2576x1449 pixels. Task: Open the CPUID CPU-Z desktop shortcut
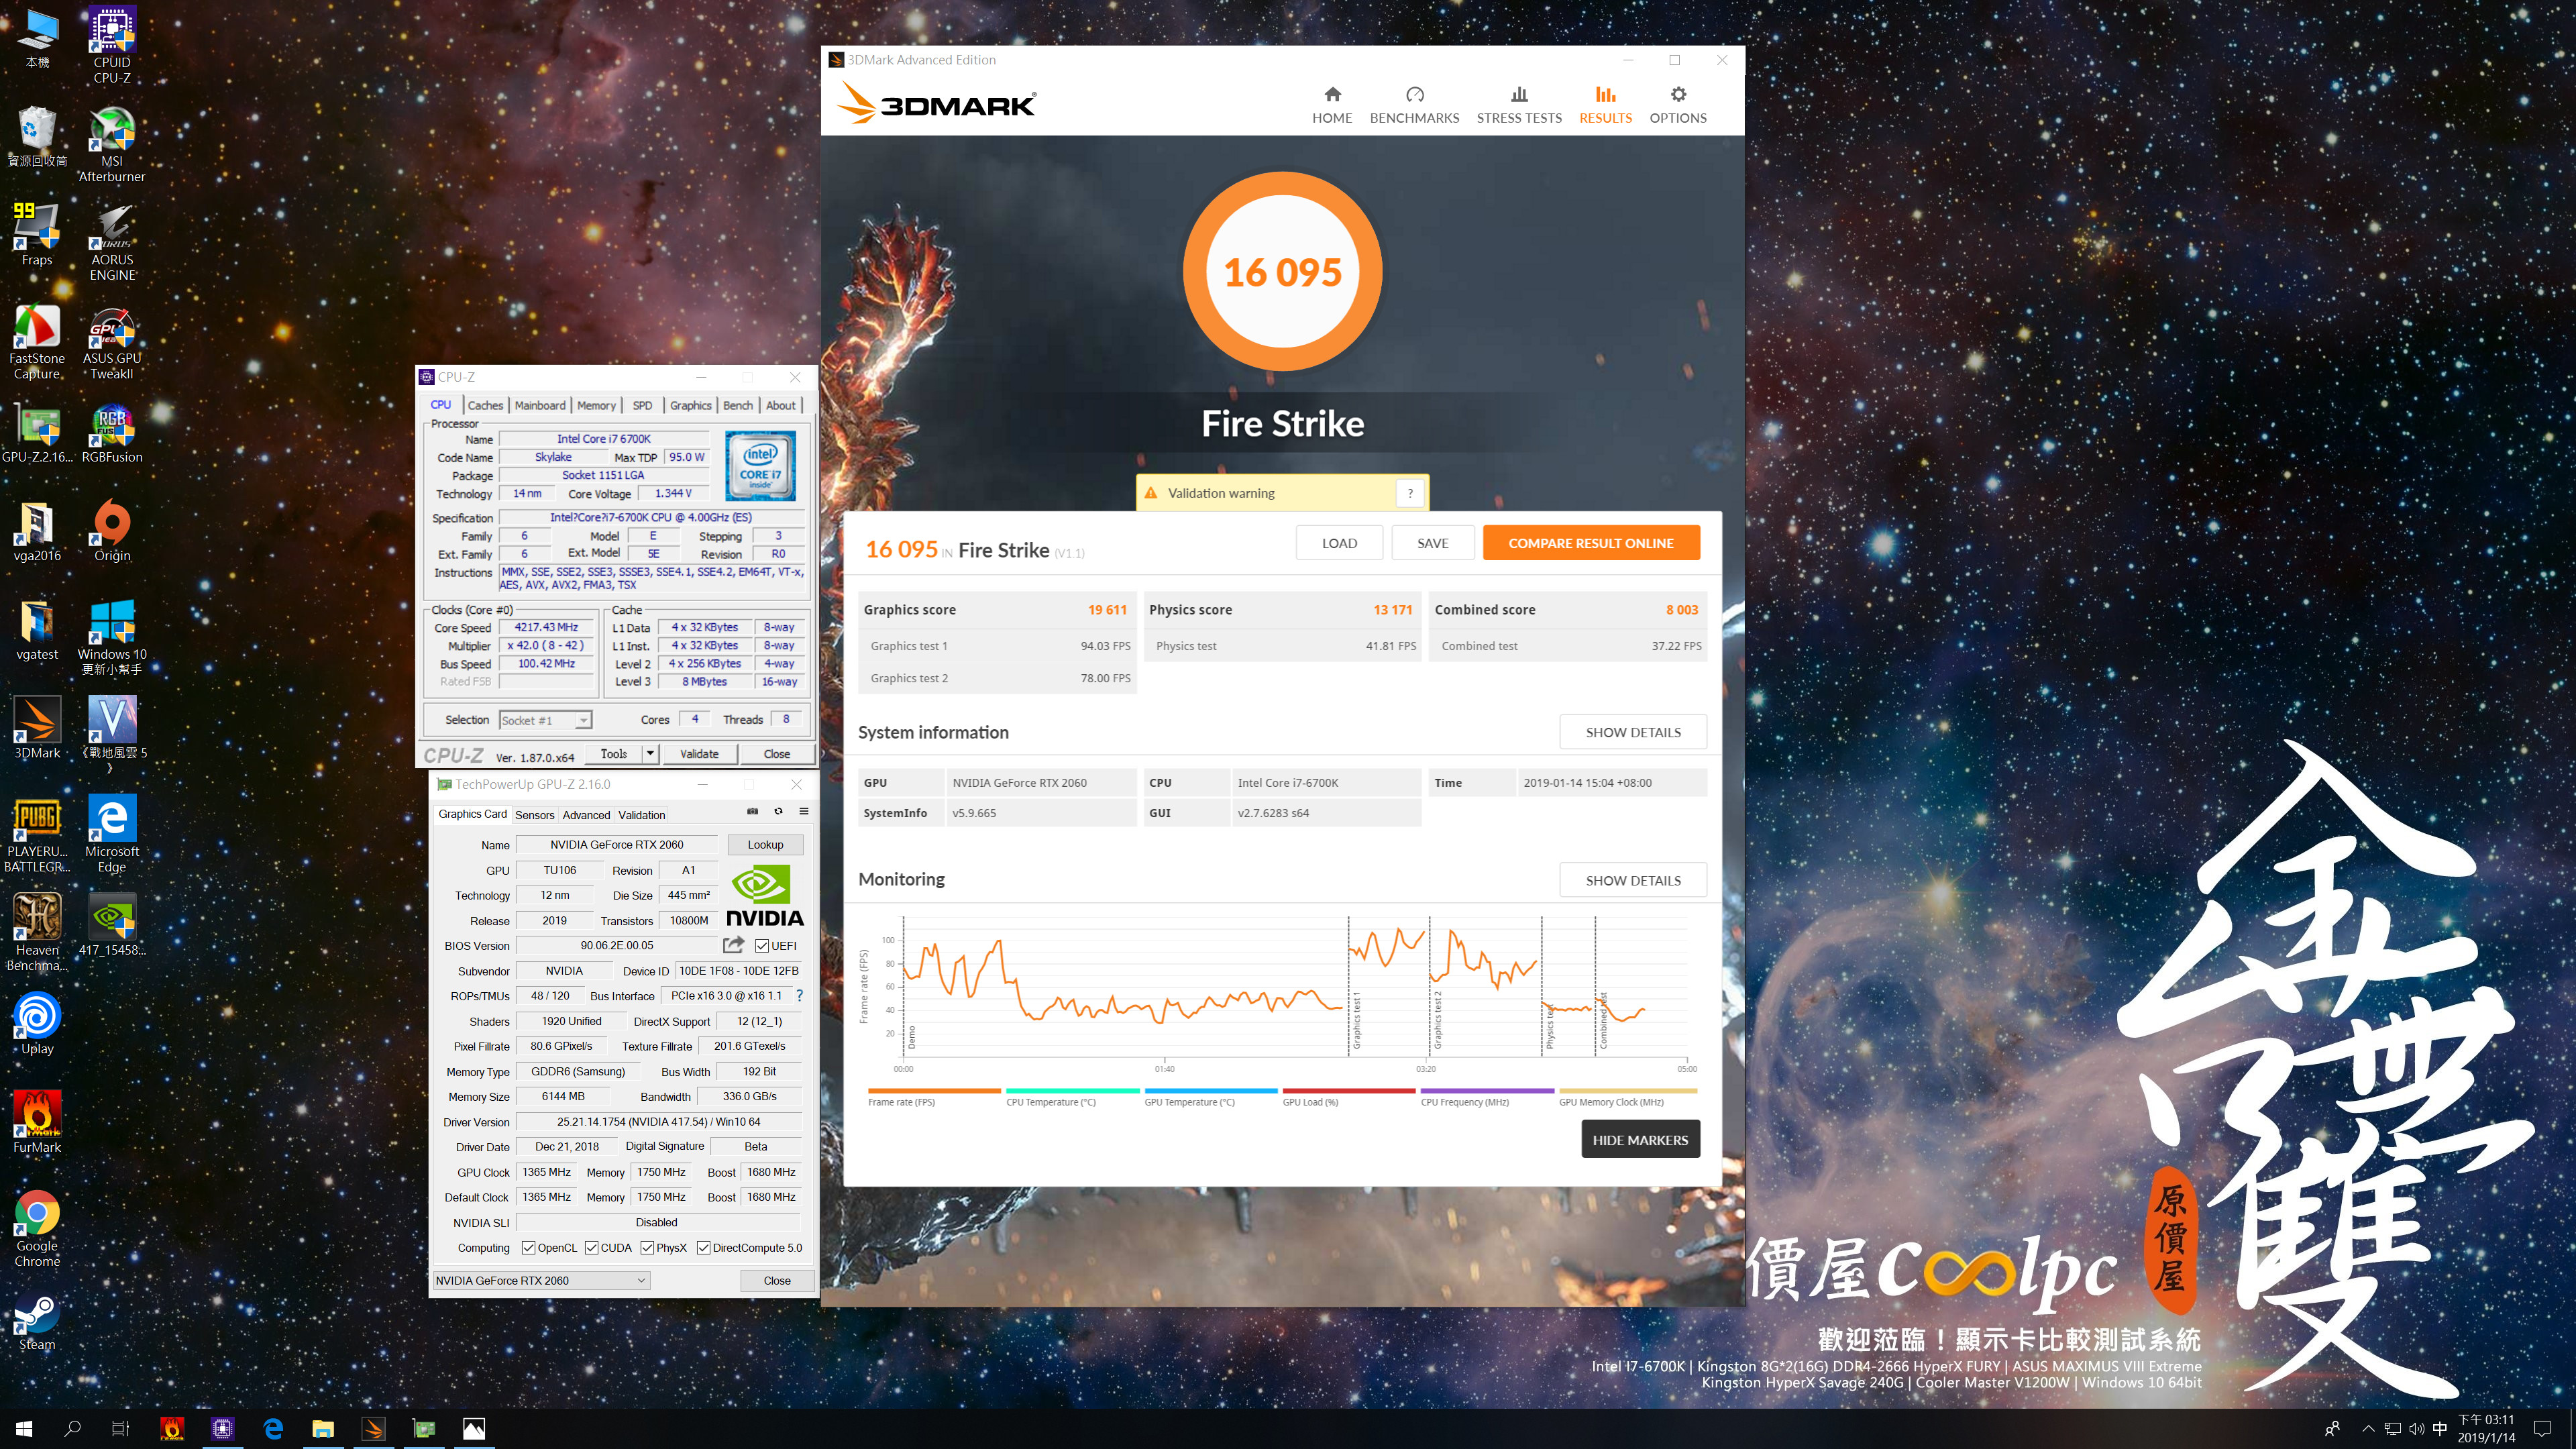tap(112, 45)
